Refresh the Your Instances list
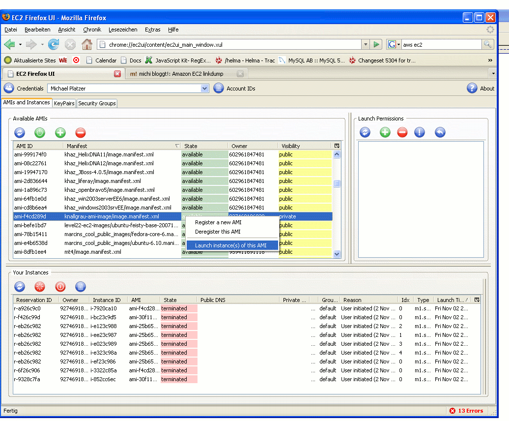Screen dimensions: 509x421 click(x=20, y=286)
